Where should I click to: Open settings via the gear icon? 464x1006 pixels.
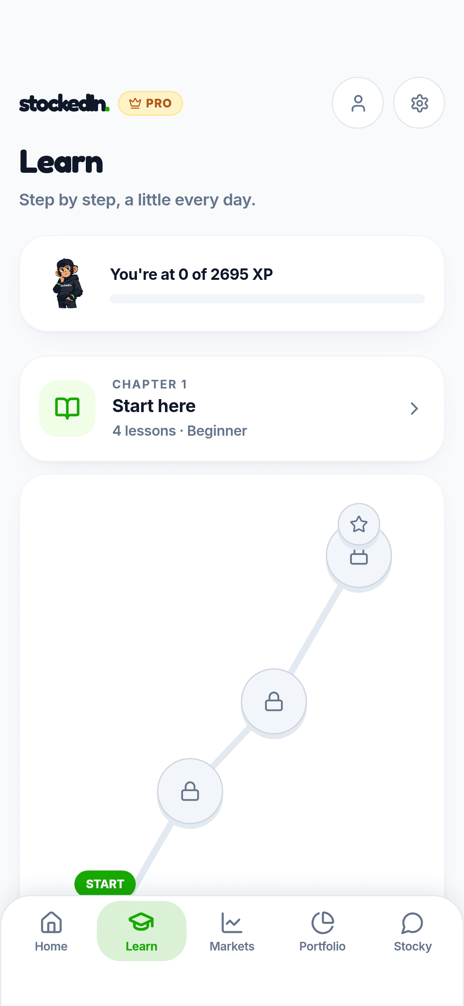coord(419,103)
